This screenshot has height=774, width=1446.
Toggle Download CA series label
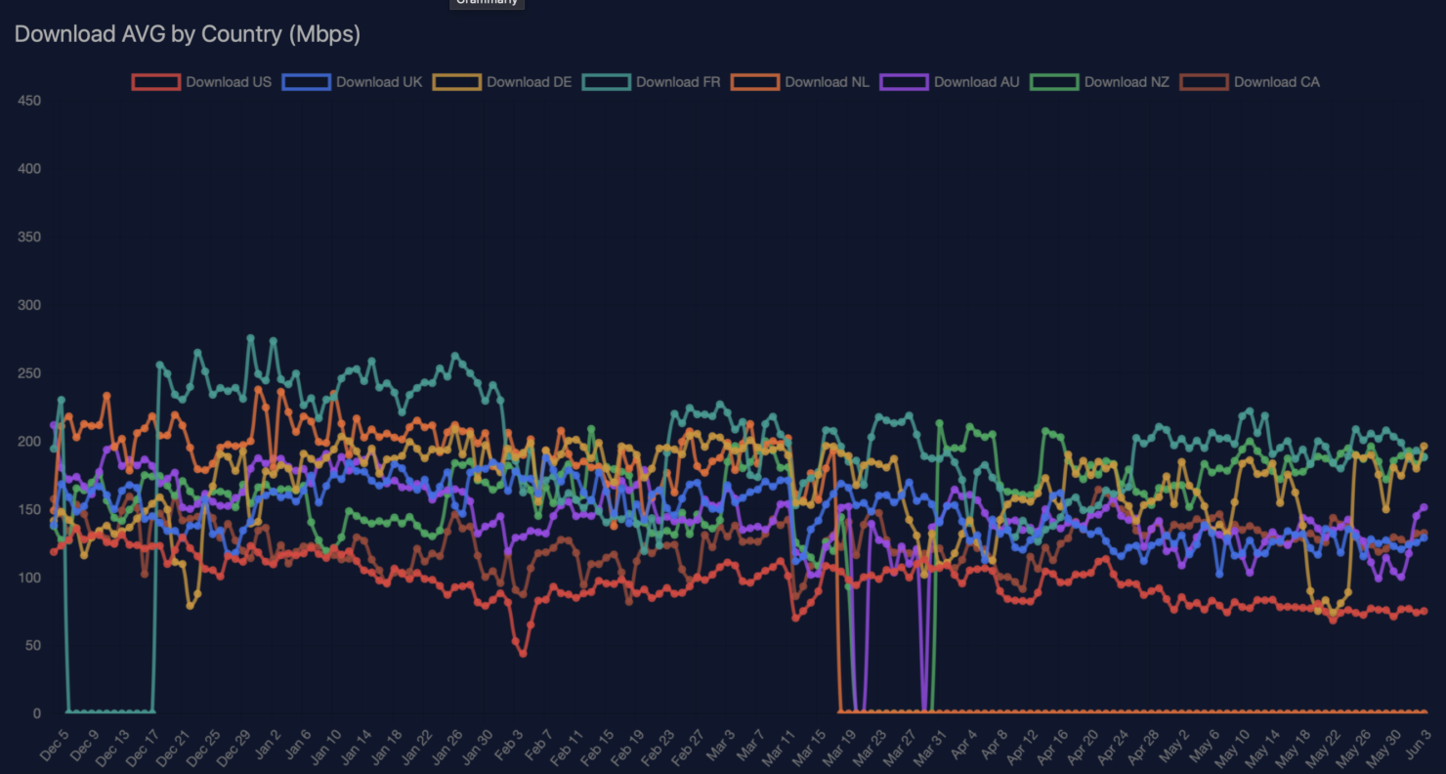[x=1276, y=82]
